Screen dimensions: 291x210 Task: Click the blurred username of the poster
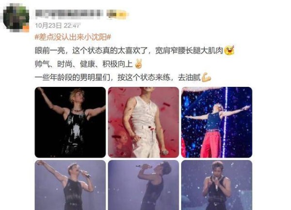69,14
